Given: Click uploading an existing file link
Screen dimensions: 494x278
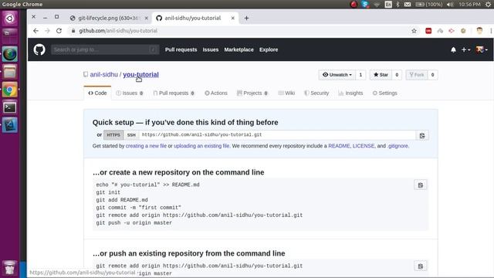Looking at the screenshot, I should click(x=201, y=146).
